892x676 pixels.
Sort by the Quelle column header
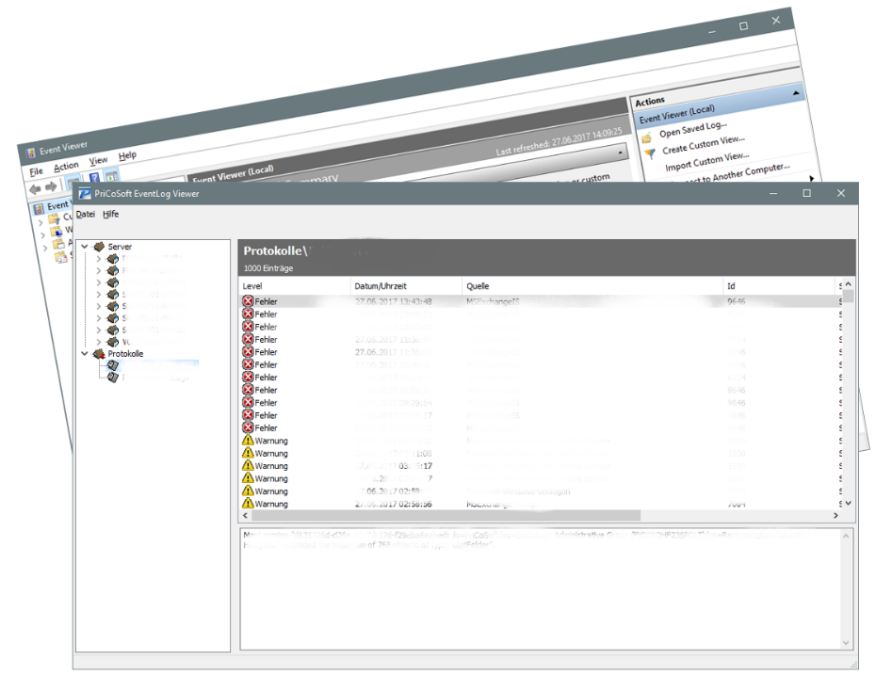[x=592, y=286]
